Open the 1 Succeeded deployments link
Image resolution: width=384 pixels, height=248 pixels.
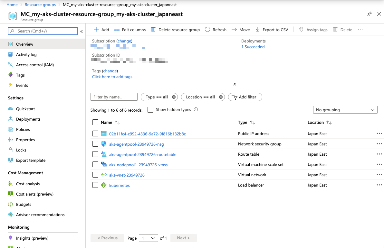pos(253,47)
